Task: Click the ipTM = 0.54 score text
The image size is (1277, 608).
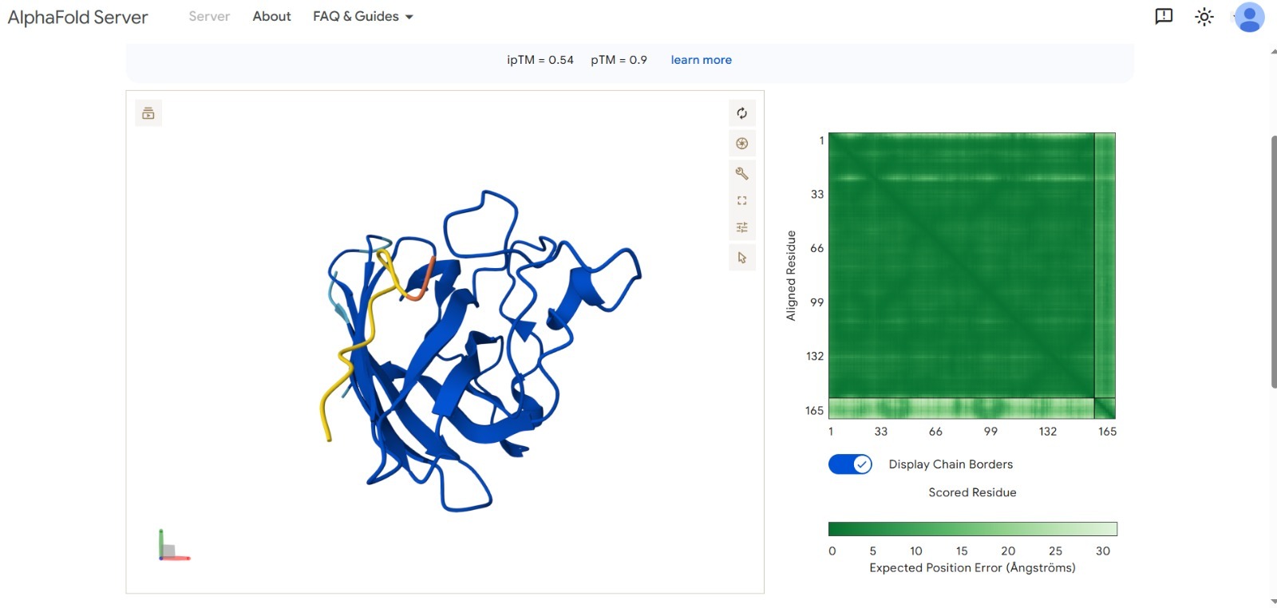Action: pyautogui.click(x=540, y=60)
